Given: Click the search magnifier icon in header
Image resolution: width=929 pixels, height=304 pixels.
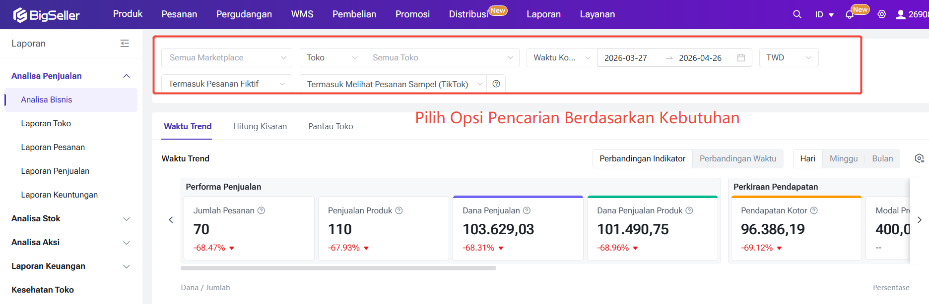Looking at the screenshot, I should (797, 14).
